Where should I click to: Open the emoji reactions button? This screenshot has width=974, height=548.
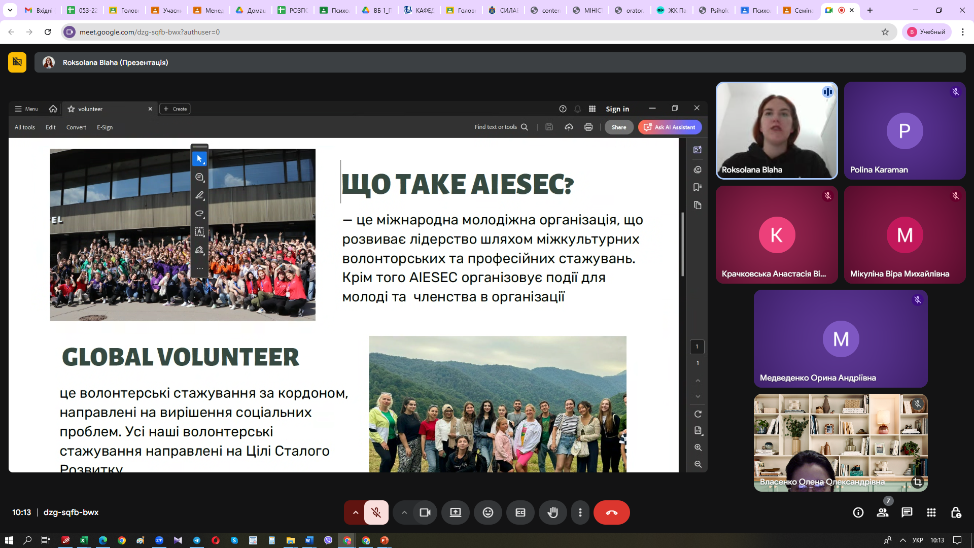488,512
